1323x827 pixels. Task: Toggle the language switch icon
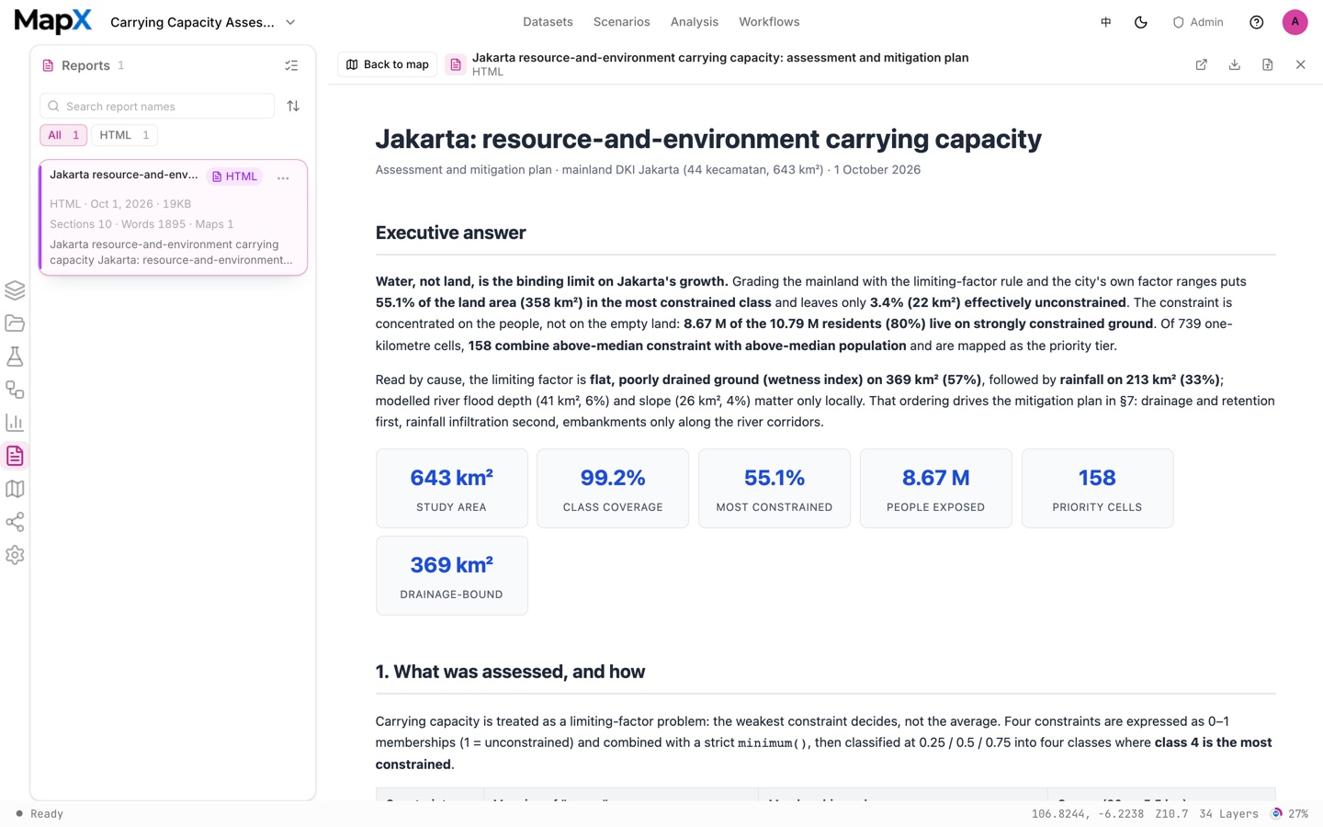tap(1106, 22)
